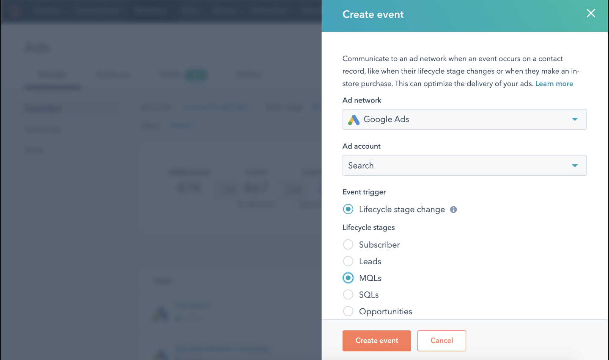Select the Lifecycle stage change event trigger

coord(348,209)
